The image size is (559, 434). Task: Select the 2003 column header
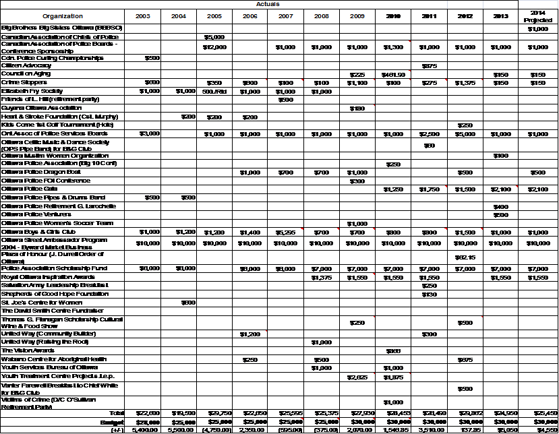pos(142,16)
